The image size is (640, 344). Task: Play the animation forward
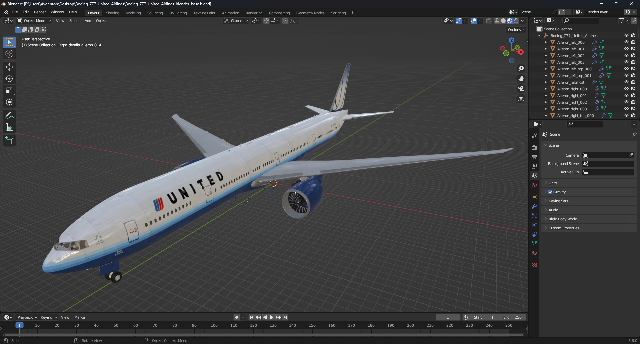coord(271,317)
